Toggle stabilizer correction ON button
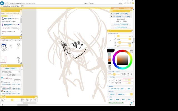This screenshot has height=111, width=178. 121,94
